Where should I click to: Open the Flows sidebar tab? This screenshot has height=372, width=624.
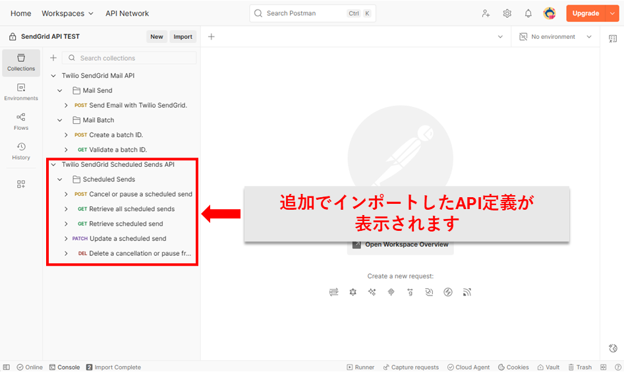coord(21,121)
